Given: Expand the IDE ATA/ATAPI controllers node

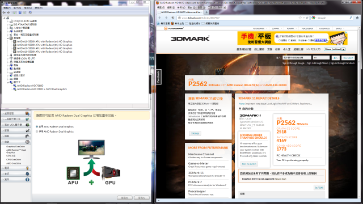Looking at the screenshot, I should (x=7, y=24).
